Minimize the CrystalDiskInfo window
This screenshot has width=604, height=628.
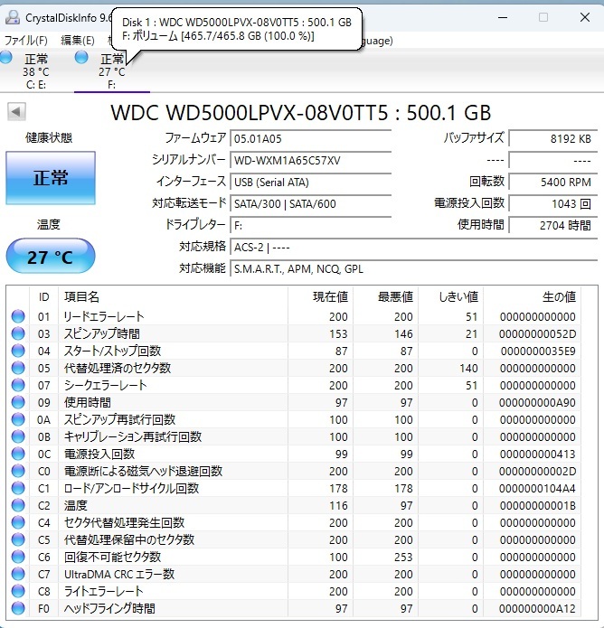click(503, 17)
